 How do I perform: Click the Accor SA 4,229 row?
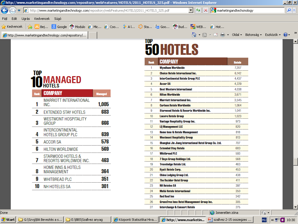click(196, 84)
